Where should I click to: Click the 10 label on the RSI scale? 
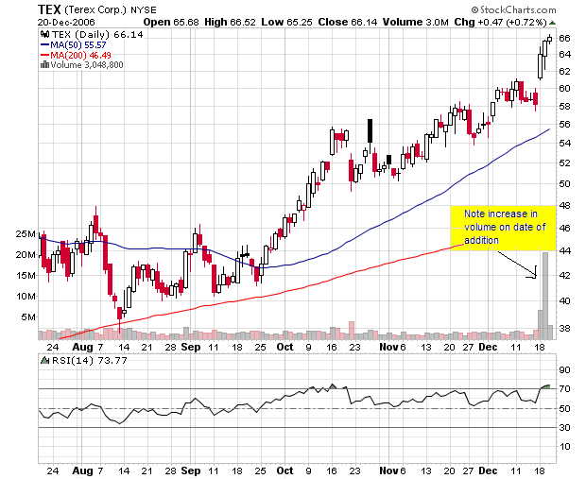coord(564,447)
